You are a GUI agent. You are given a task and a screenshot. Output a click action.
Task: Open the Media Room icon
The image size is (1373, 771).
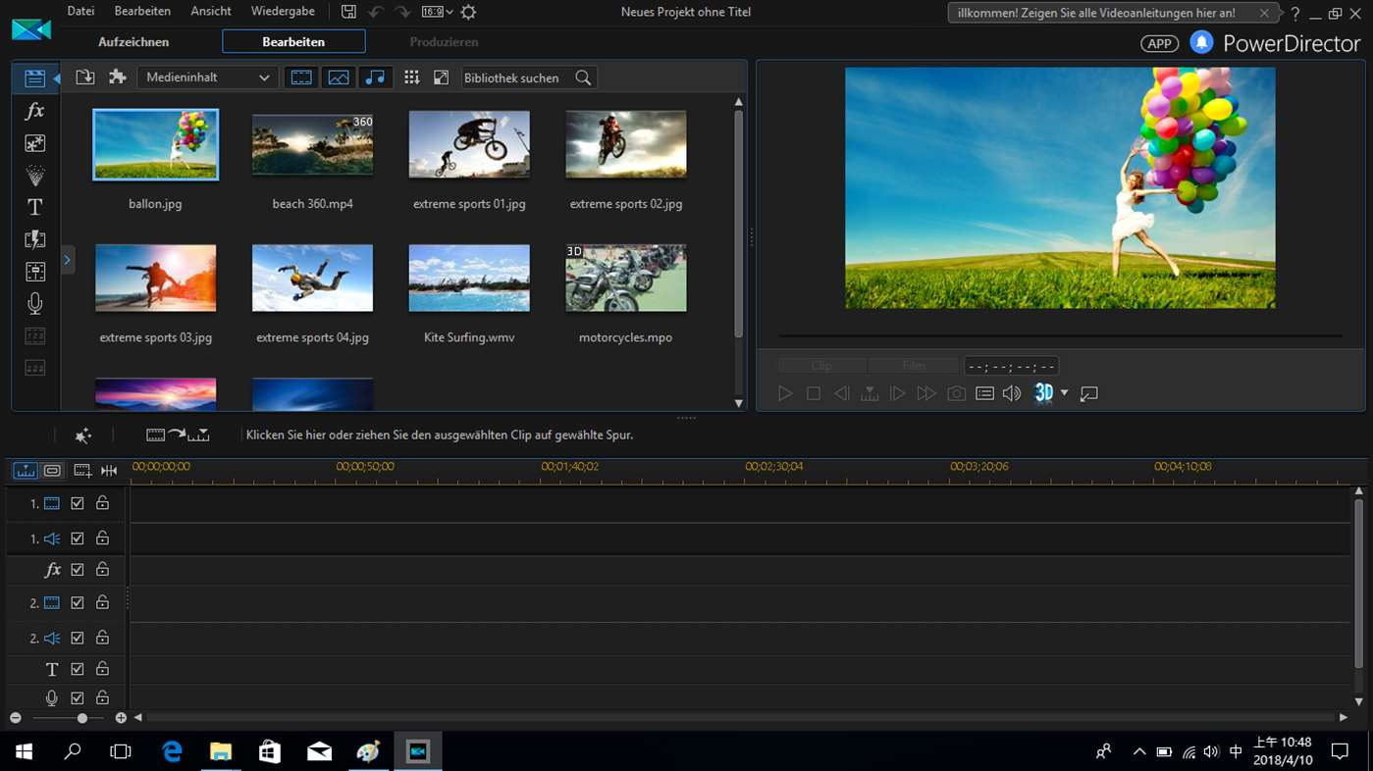pyautogui.click(x=35, y=78)
